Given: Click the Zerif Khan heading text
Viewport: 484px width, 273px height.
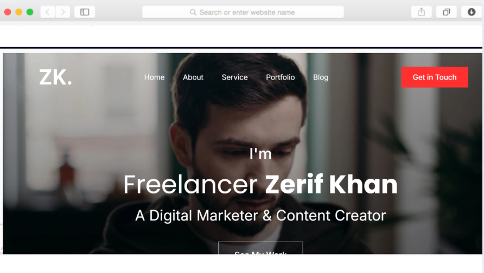Looking at the screenshot, I should click(331, 184).
